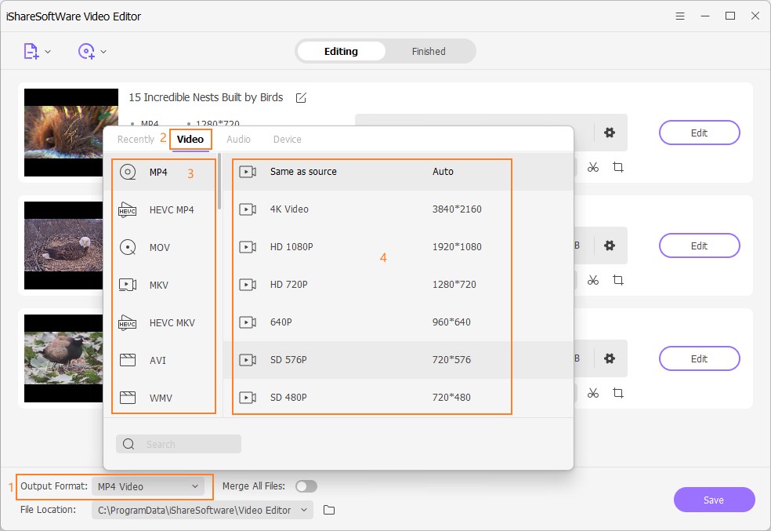Switch to the Finished tab
771x531 pixels.
pos(429,52)
